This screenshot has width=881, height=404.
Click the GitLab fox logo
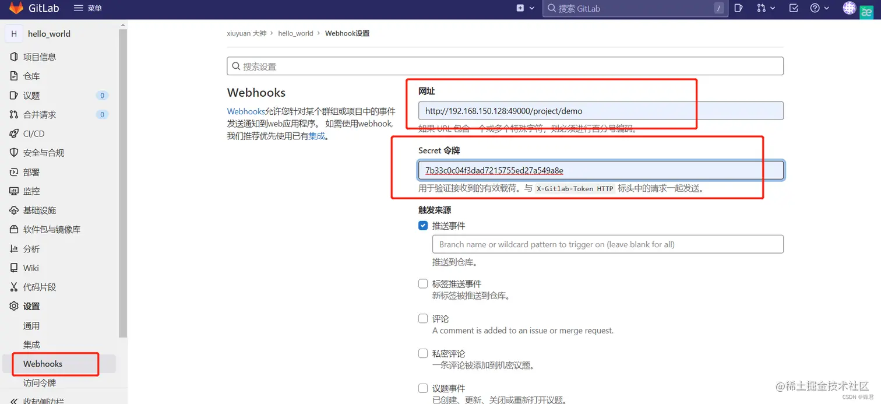tap(16, 8)
